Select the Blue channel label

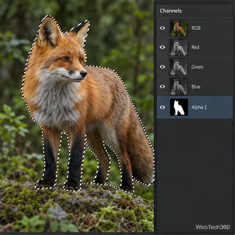tap(196, 87)
